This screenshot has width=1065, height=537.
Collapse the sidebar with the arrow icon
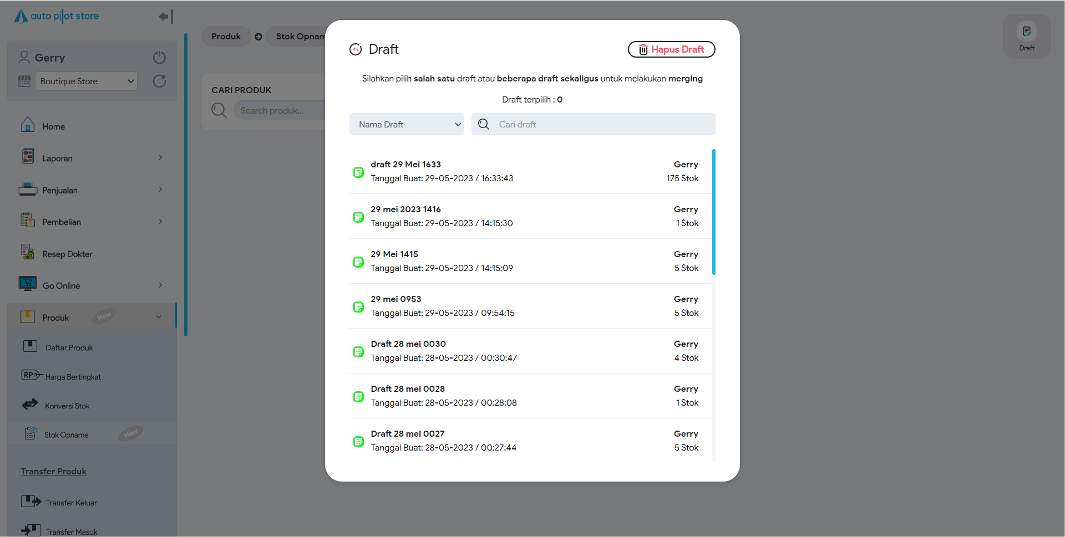tap(165, 17)
